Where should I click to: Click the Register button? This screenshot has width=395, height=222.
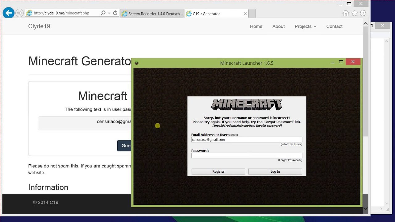[218, 171]
